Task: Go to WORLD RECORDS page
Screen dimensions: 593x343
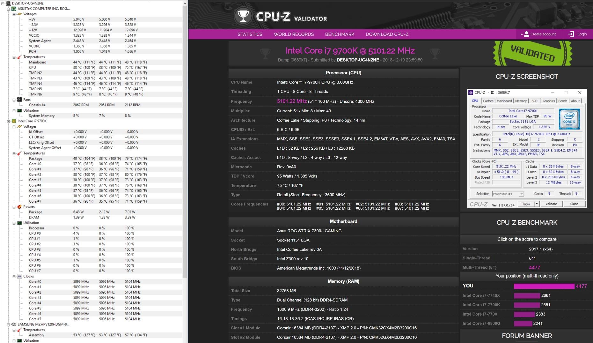Action: (x=294, y=34)
